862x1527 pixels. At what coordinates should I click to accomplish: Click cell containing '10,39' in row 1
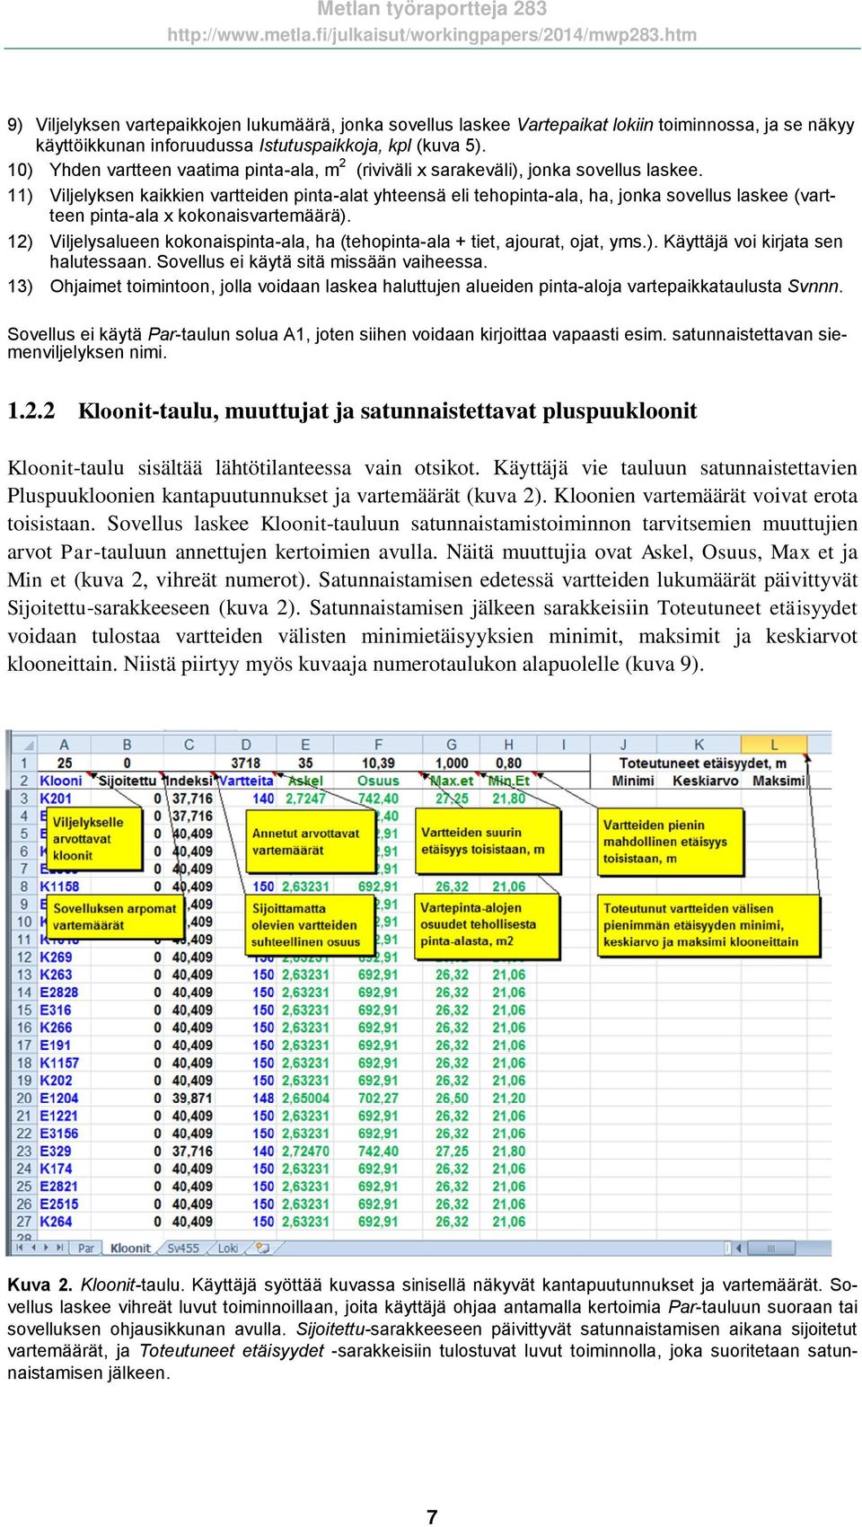[x=378, y=763]
